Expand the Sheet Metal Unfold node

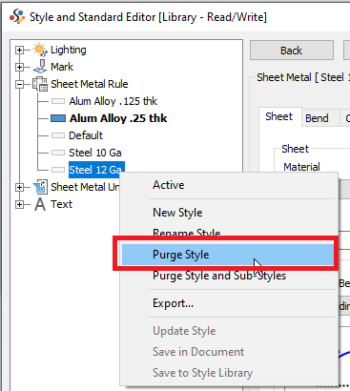click(20, 187)
